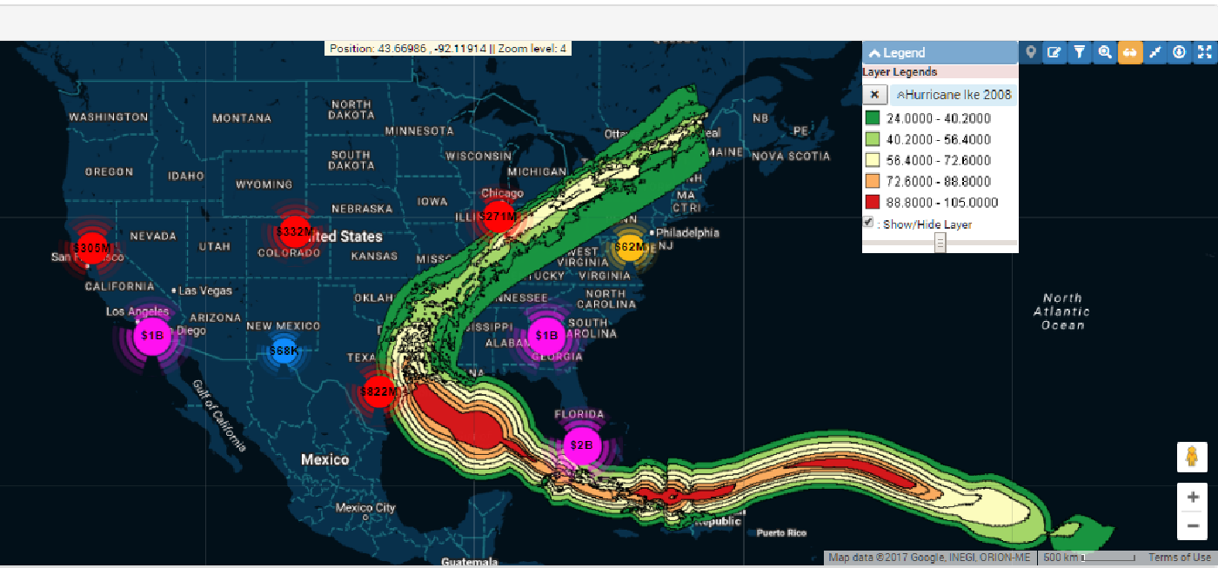1218x568 pixels.
Task: Click the map pin marker tool icon
Action: 1031,52
